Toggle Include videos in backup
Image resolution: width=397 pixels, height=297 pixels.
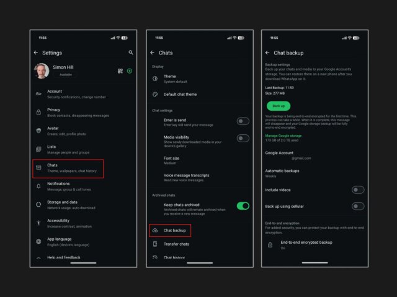click(358, 190)
